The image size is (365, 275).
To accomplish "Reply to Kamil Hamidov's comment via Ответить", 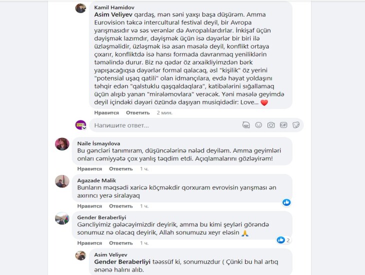I will click(138, 112).
